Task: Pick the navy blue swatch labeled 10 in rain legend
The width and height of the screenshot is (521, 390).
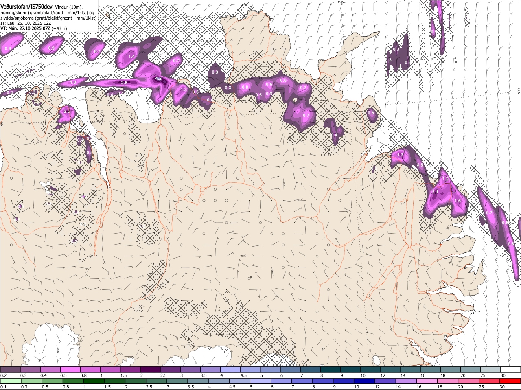Action: coord(364,381)
